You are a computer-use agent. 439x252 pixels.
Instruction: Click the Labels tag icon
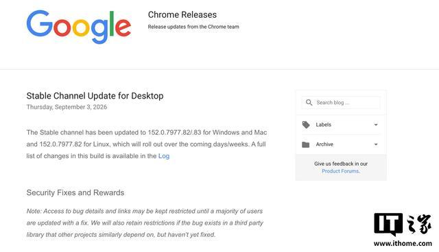(x=306, y=125)
